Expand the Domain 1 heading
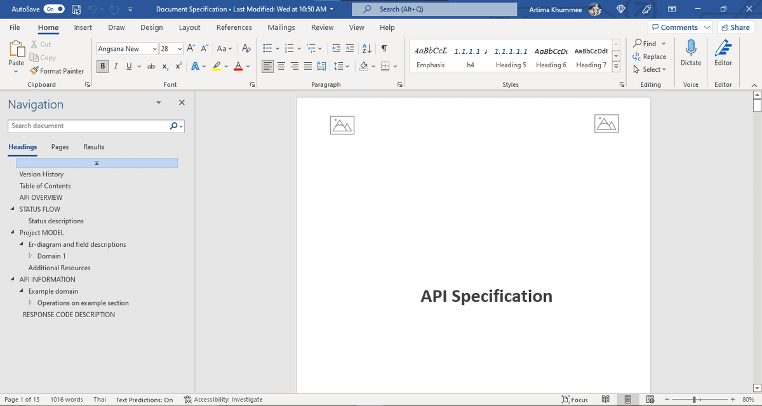The height and width of the screenshot is (406, 762). [x=31, y=256]
